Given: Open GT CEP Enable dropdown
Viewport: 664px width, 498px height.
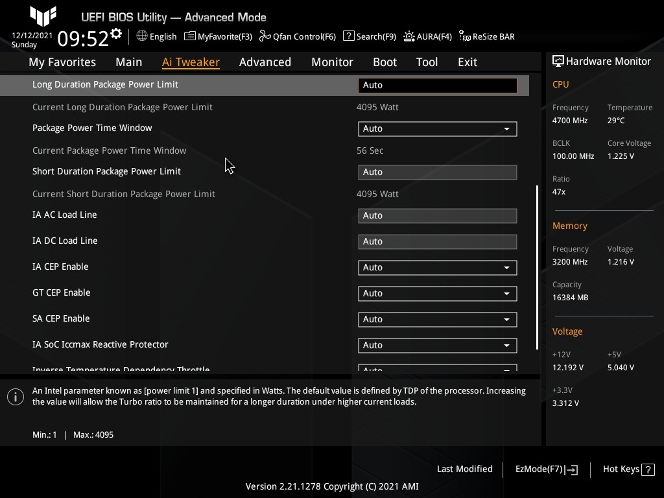Looking at the screenshot, I should (438, 294).
